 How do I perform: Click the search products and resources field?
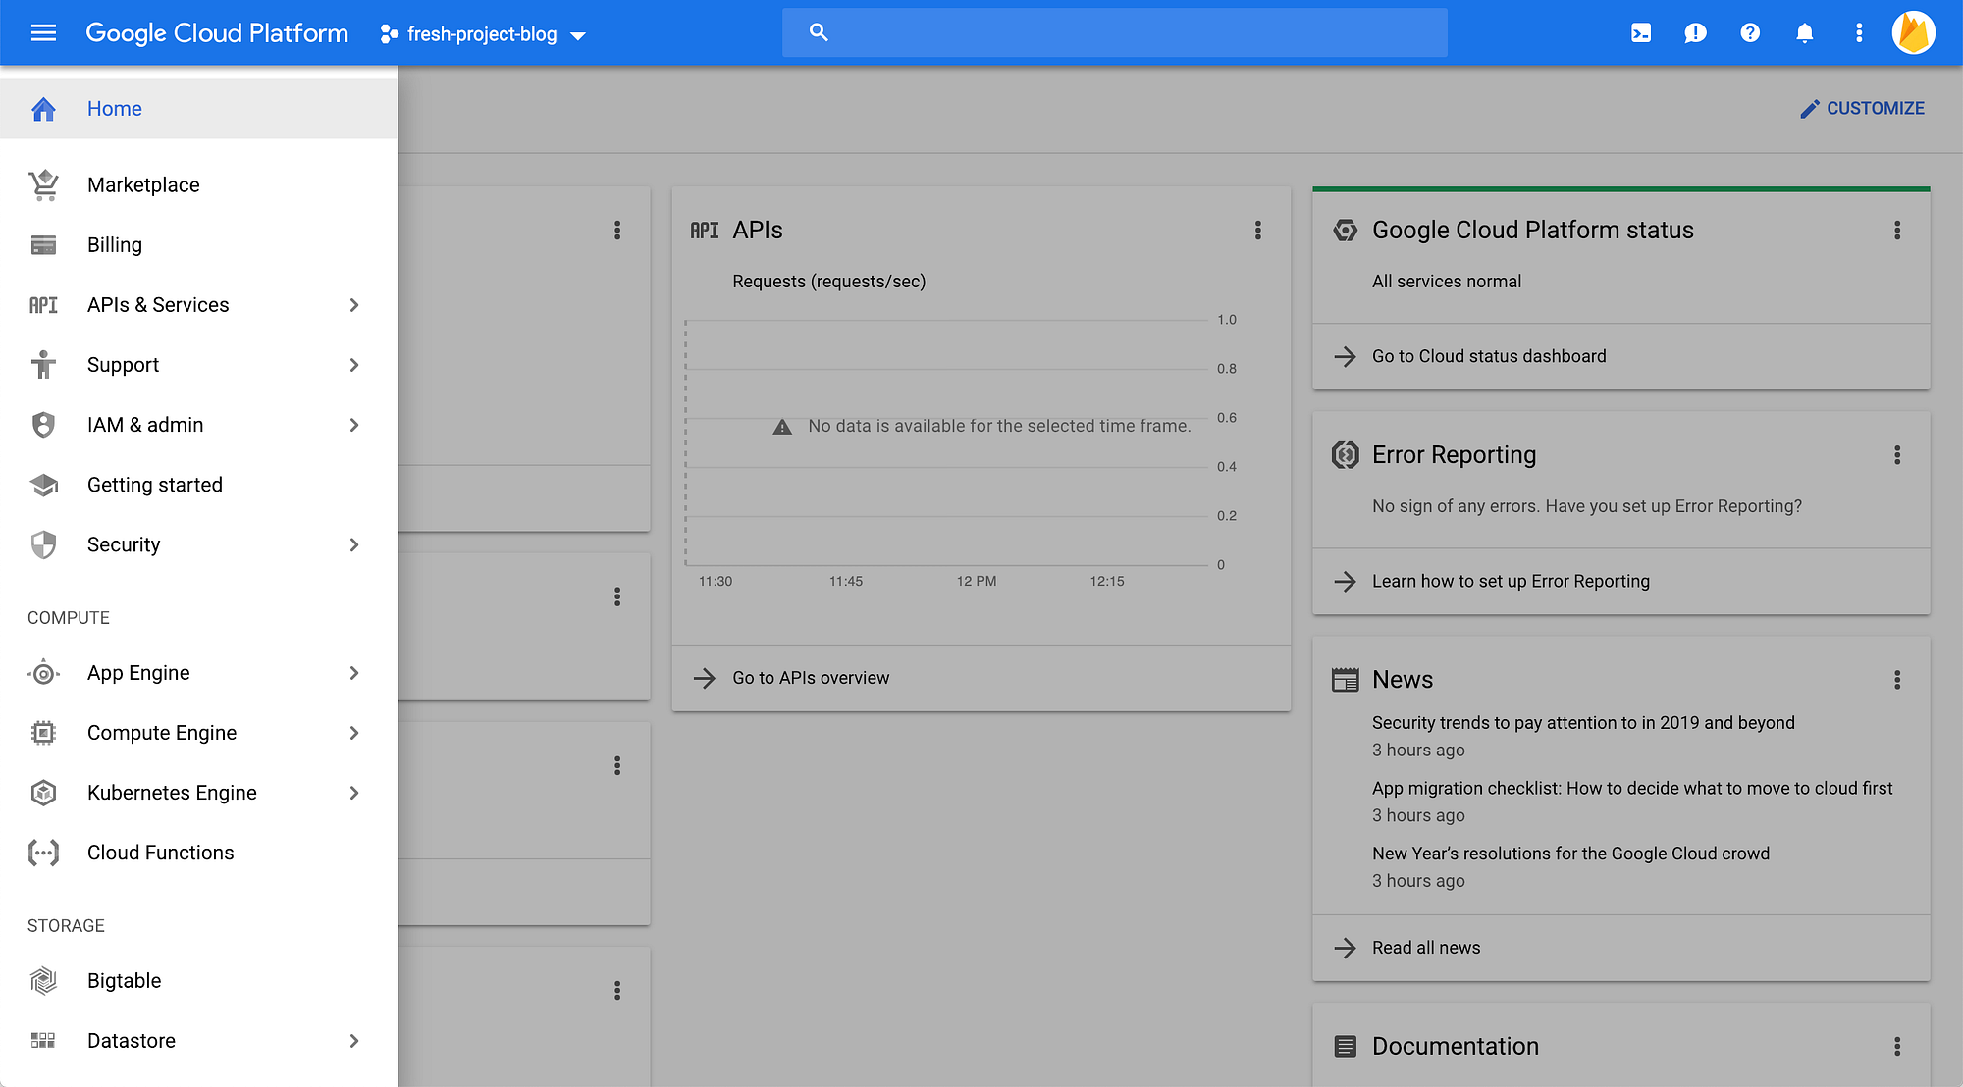point(1129,33)
